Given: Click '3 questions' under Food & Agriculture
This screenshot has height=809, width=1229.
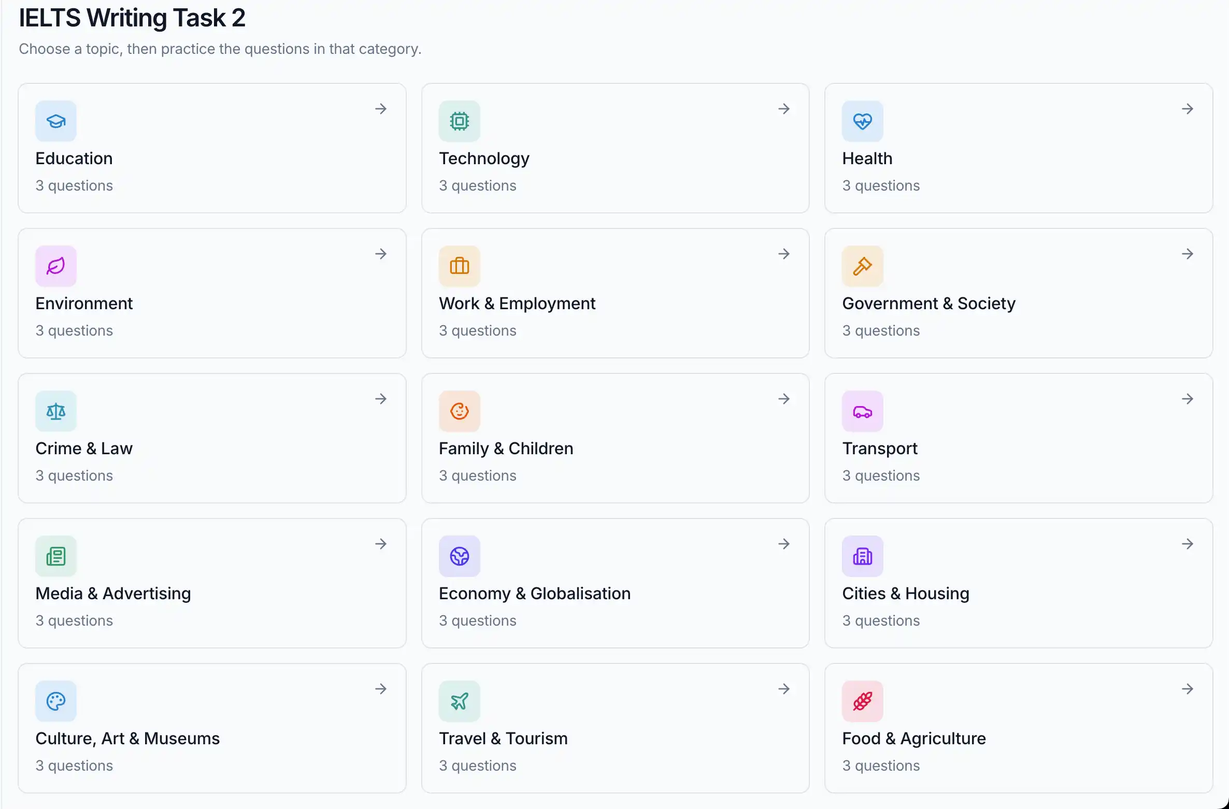Looking at the screenshot, I should point(881,765).
